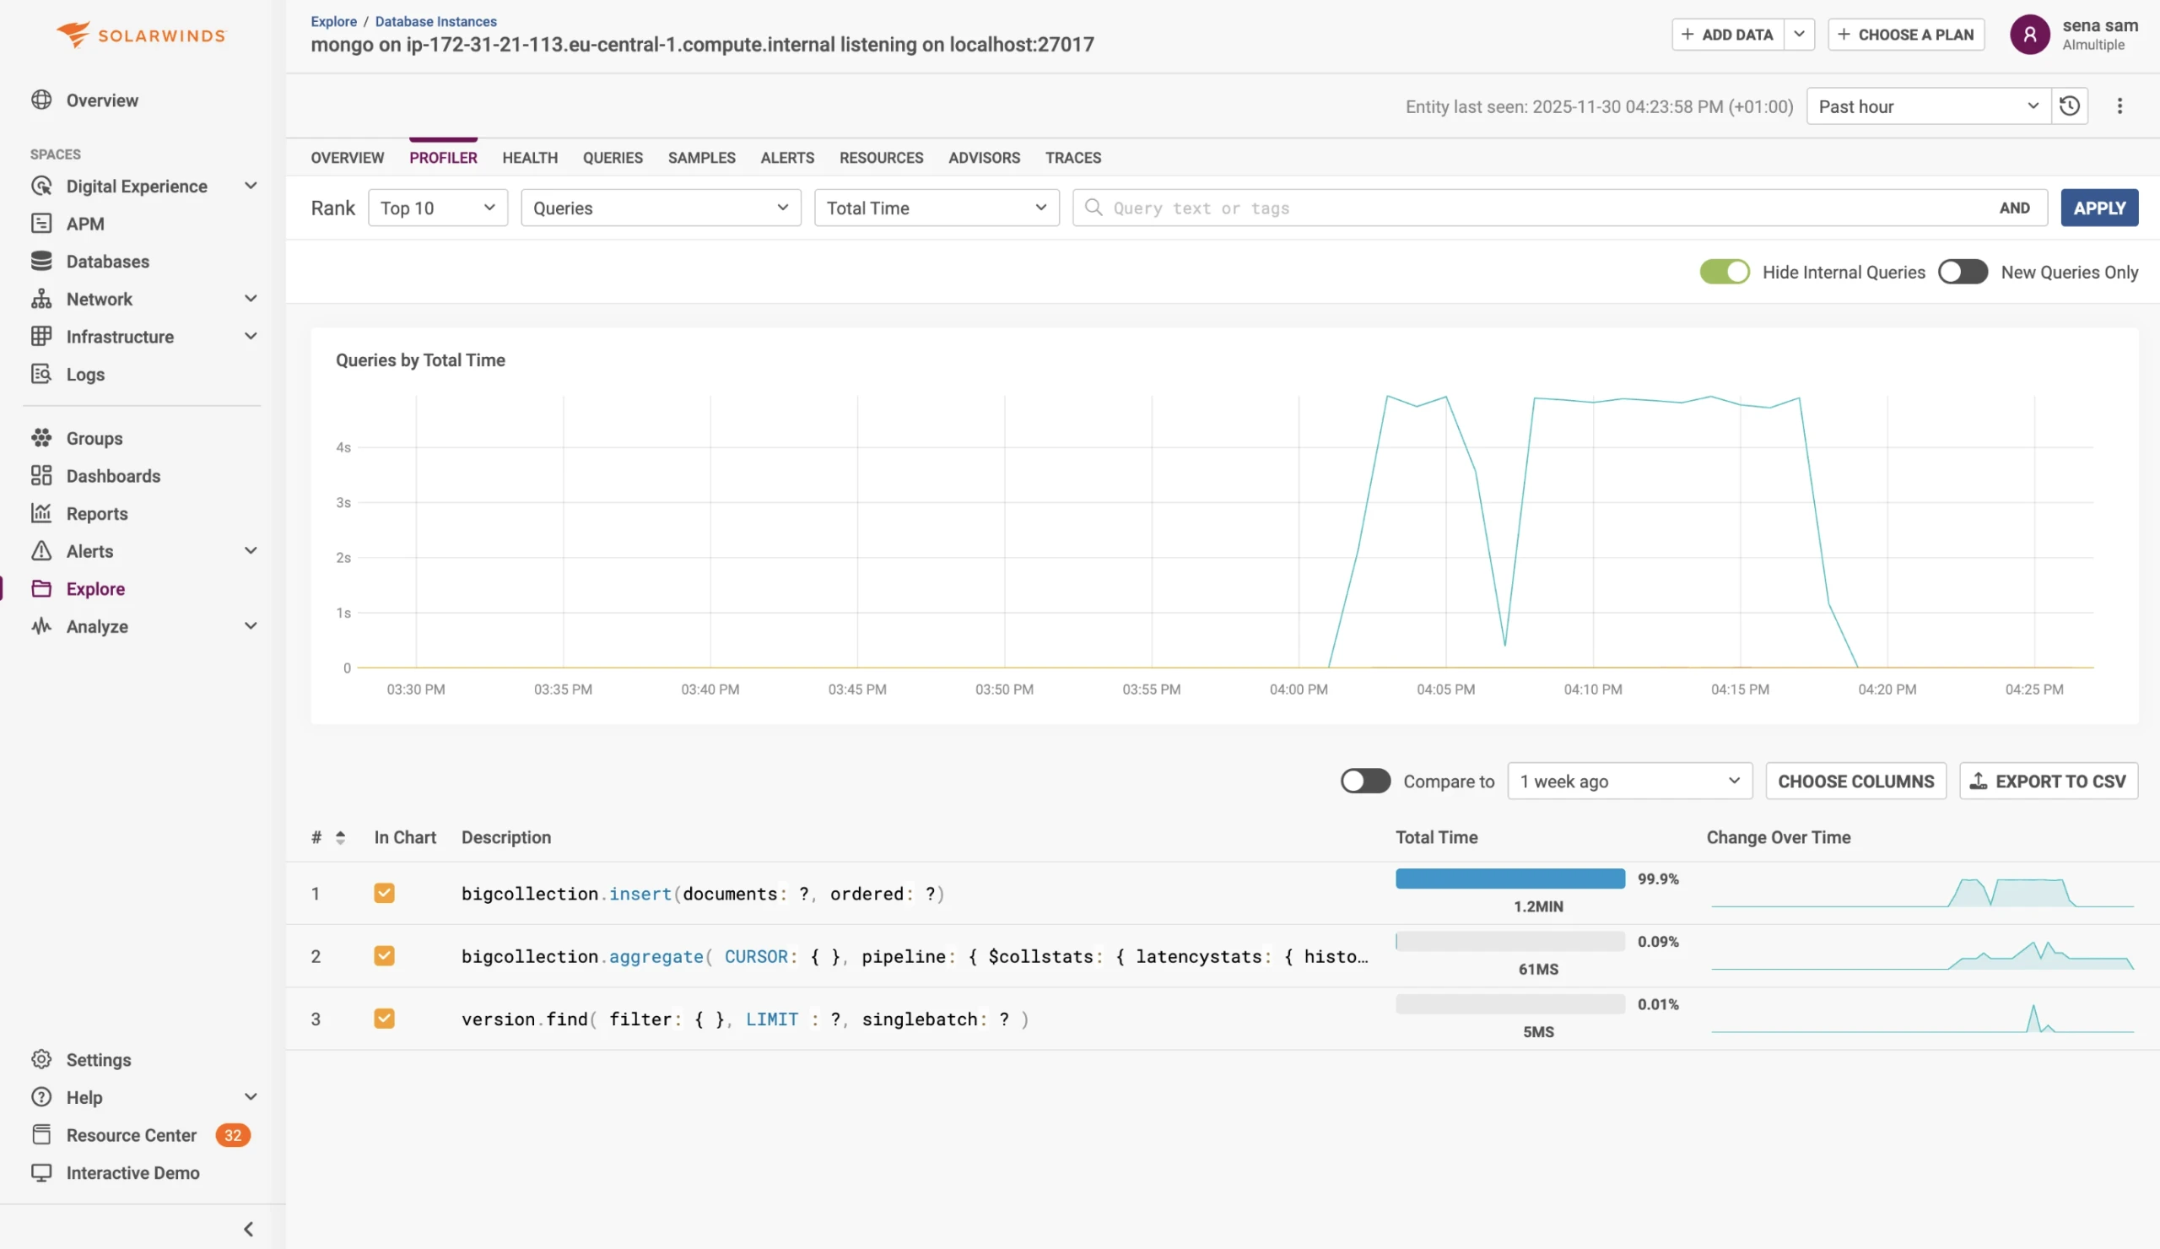2160x1249 pixels.
Task: Uncheck In Chart for version.find row
Action: pyautogui.click(x=384, y=1019)
